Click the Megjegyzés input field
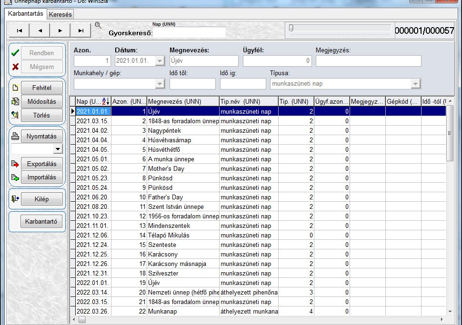 [x=368, y=61]
